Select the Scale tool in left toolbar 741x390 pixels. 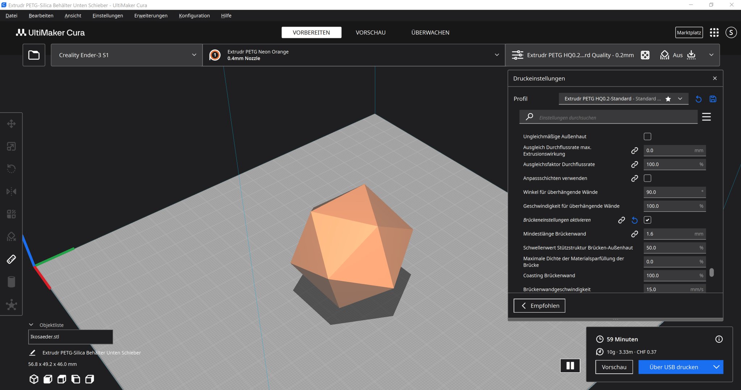(x=11, y=146)
